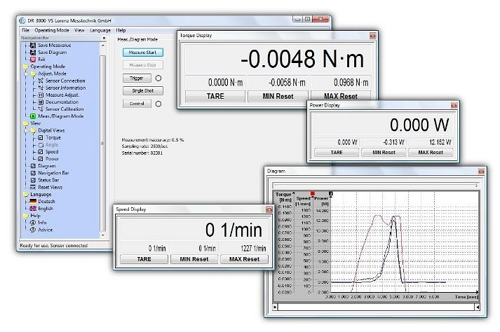The height and width of the screenshot is (332, 500).
Task: Click the green Meas./Diagram Mode icon
Action: coord(32,116)
